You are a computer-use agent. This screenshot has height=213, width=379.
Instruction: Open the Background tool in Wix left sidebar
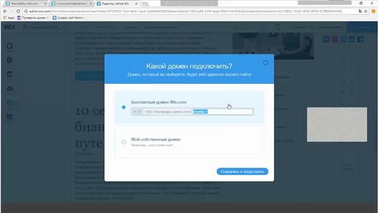(x=9, y=46)
